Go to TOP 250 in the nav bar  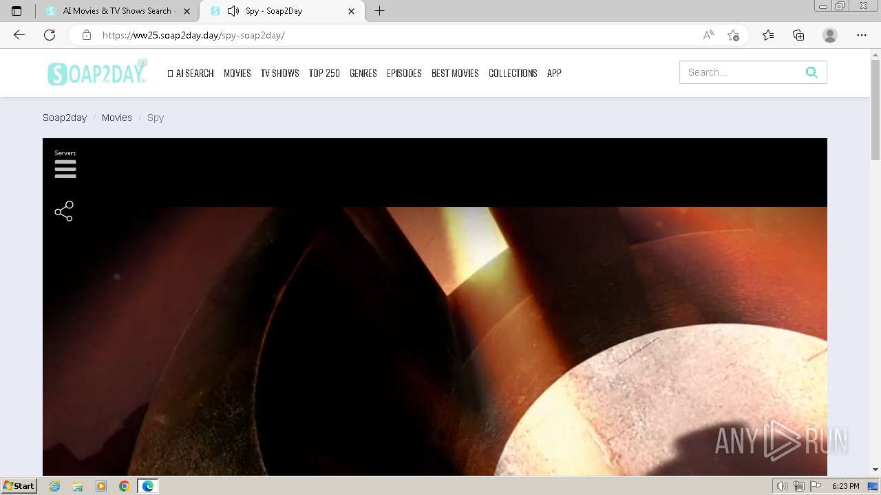pyautogui.click(x=324, y=73)
